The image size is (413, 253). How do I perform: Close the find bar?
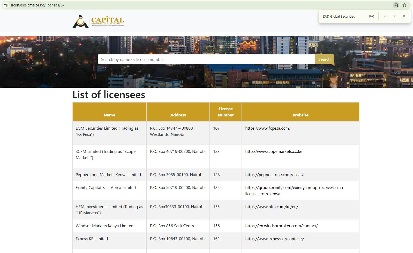click(404, 16)
